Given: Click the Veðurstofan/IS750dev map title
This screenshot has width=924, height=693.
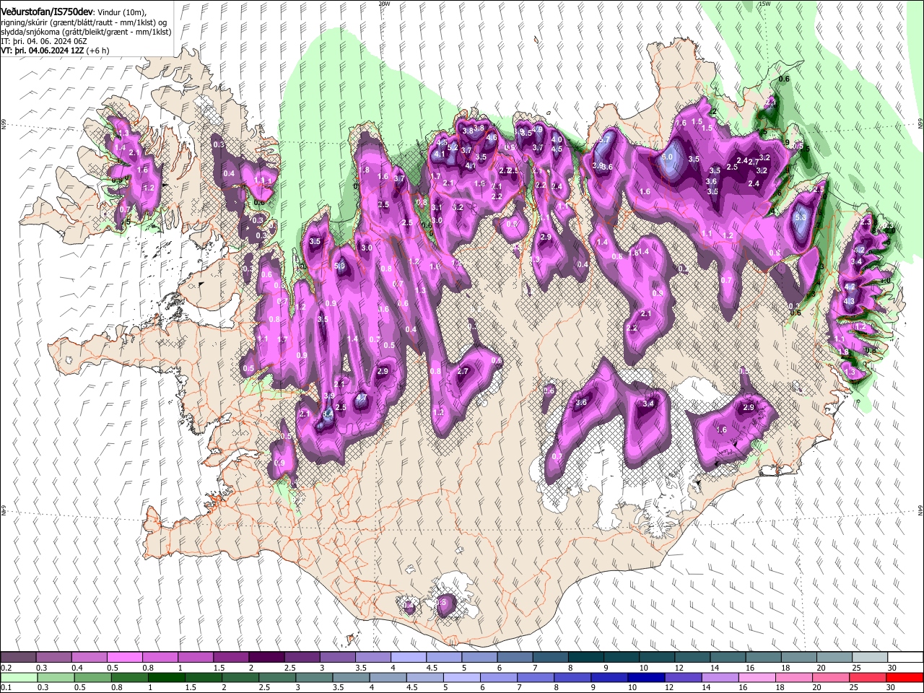Looking at the screenshot, I should tap(47, 12).
